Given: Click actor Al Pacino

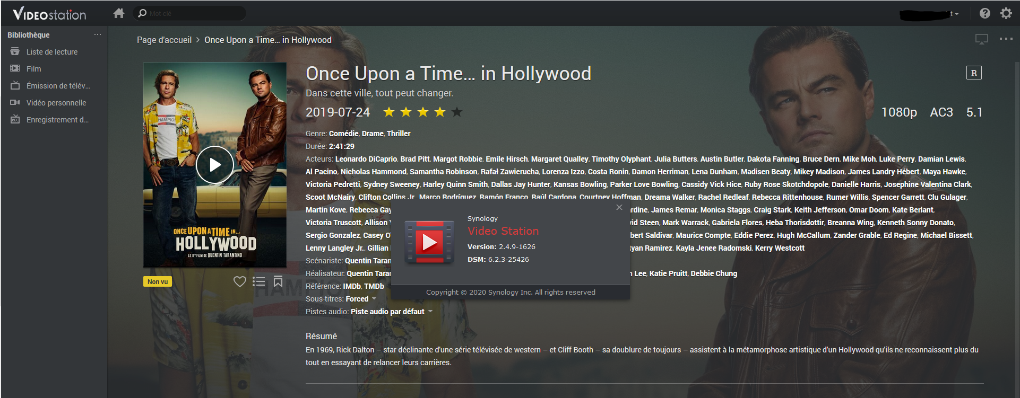Looking at the screenshot, I should tap(321, 172).
